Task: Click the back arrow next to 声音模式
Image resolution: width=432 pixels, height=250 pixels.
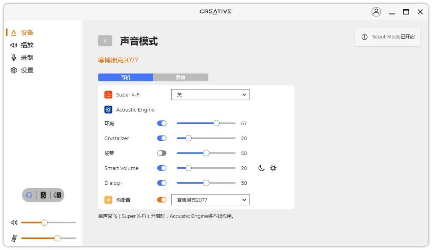Action: coord(105,41)
